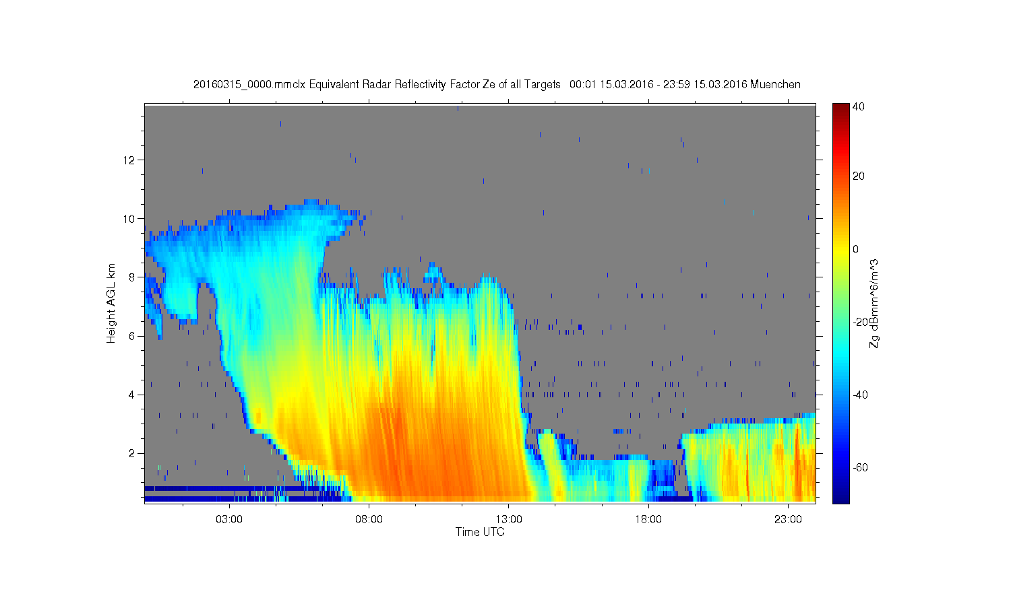Viewport: 1011px width, 606px height.
Task: Click height axis tick label 10
Action: (130, 218)
